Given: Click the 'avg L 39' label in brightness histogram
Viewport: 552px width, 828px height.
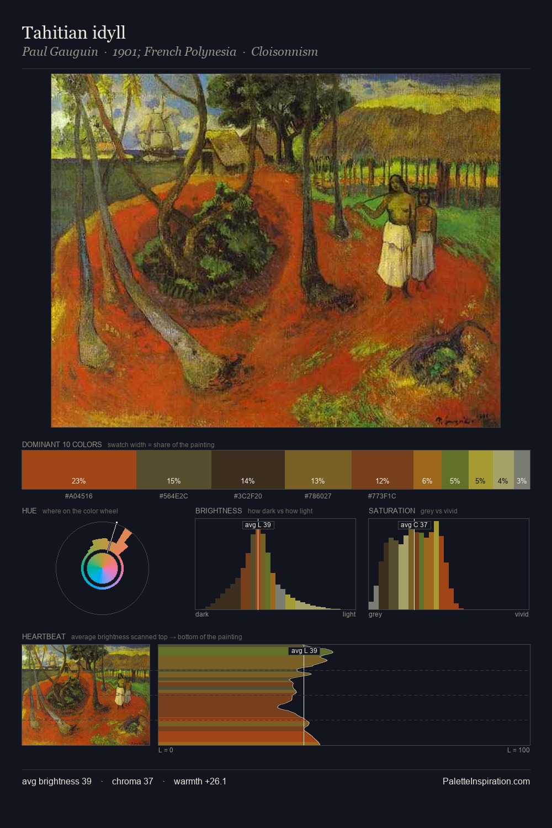Looking at the screenshot, I should pyautogui.click(x=258, y=525).
